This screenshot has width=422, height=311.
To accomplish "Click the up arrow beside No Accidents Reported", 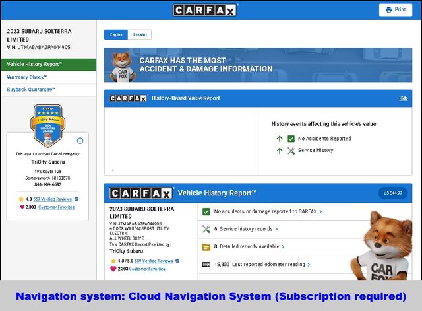I will 280,139.
